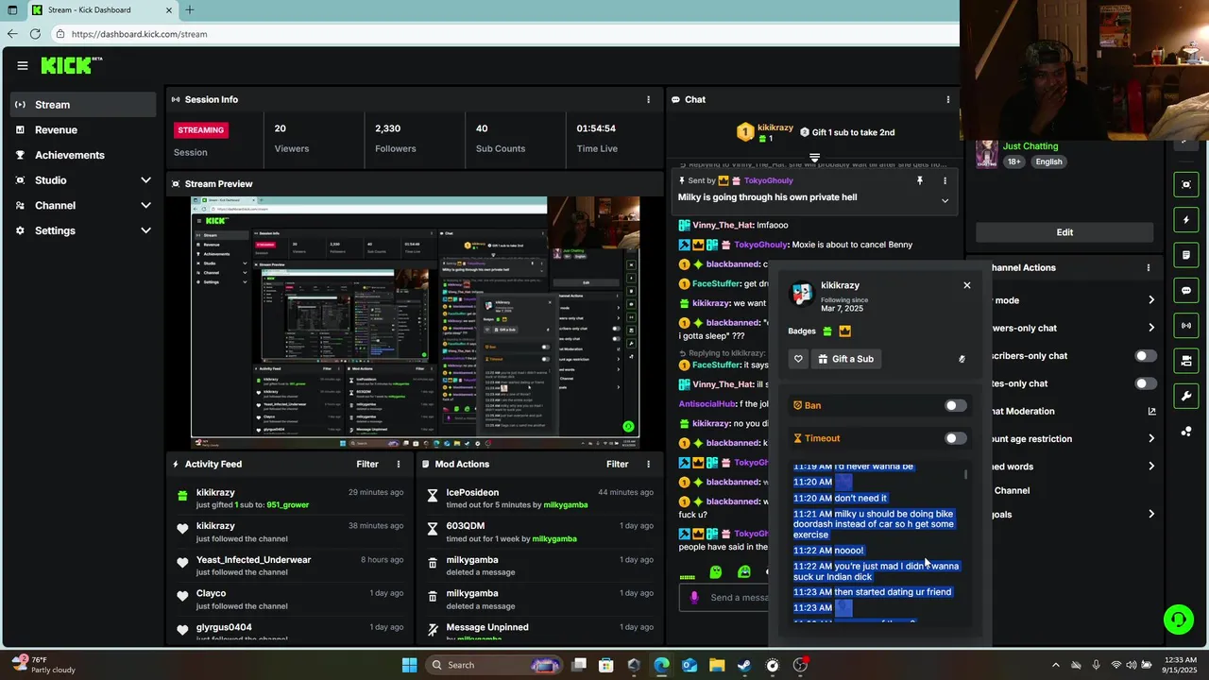Click Just Chatting category link
1209x680 pixels.
click(x=1030, y=146)
